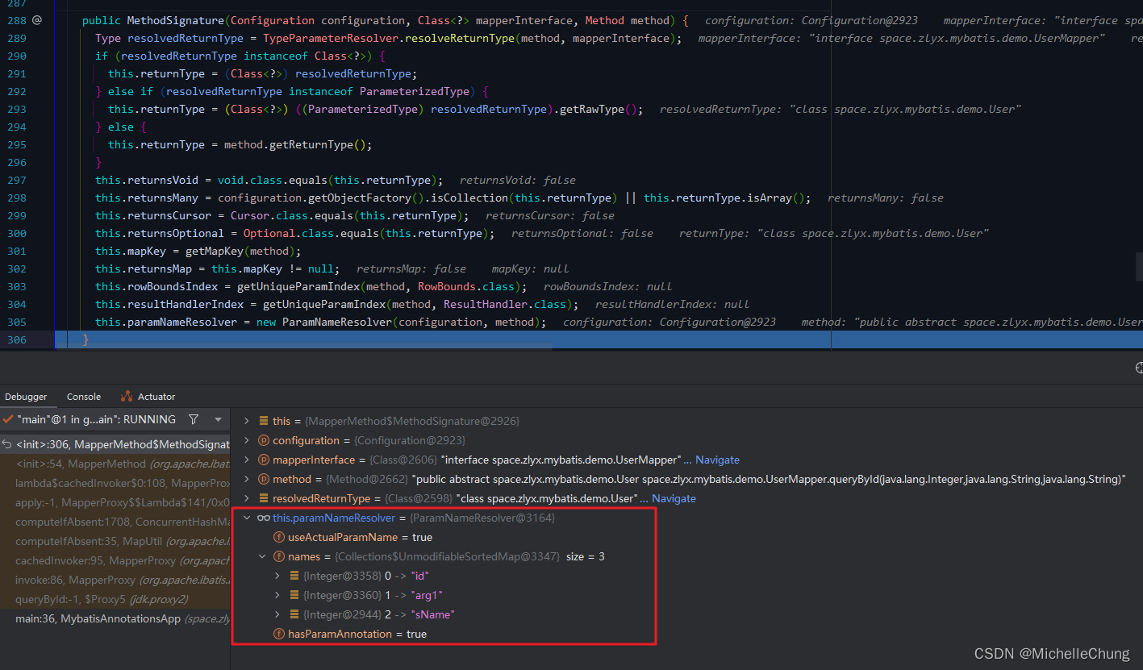
Task: Collapse the 'names' map node
Action: pos(262,556)
